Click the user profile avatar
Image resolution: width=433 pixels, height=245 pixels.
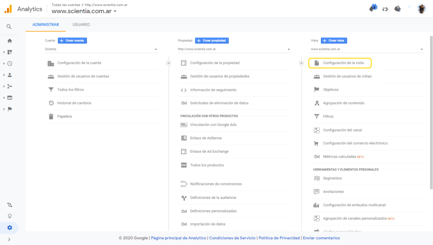[421, 8]
